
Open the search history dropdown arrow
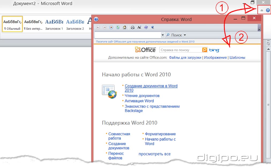pyautogui.click(x=163, y=35)
